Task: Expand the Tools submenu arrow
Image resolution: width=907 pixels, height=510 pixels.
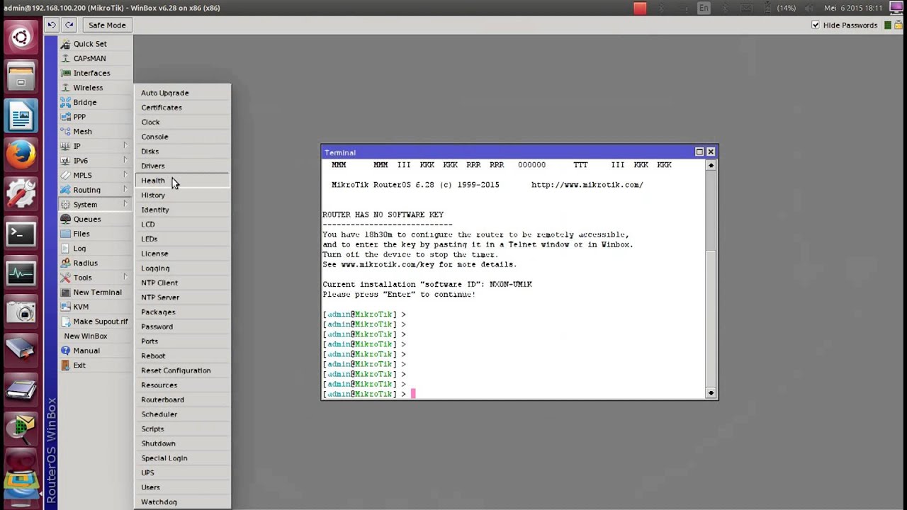Action: [x=125, y=278]
